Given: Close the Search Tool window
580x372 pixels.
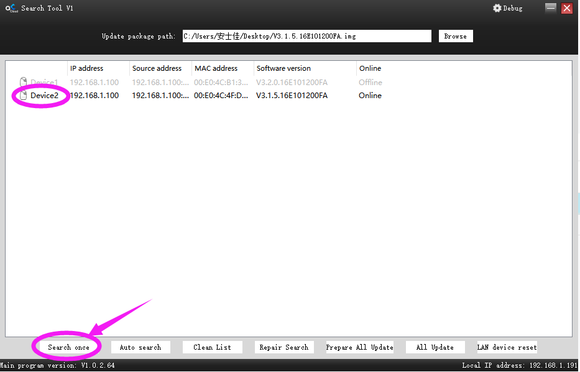Looking at the screenshot, I should point(567,7).
